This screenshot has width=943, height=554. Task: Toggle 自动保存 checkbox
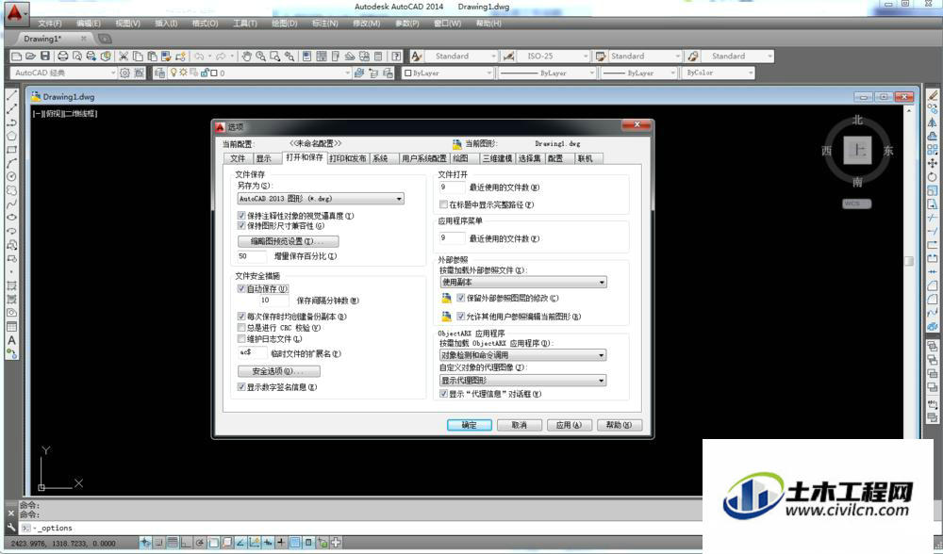click(x=241, y=289)
